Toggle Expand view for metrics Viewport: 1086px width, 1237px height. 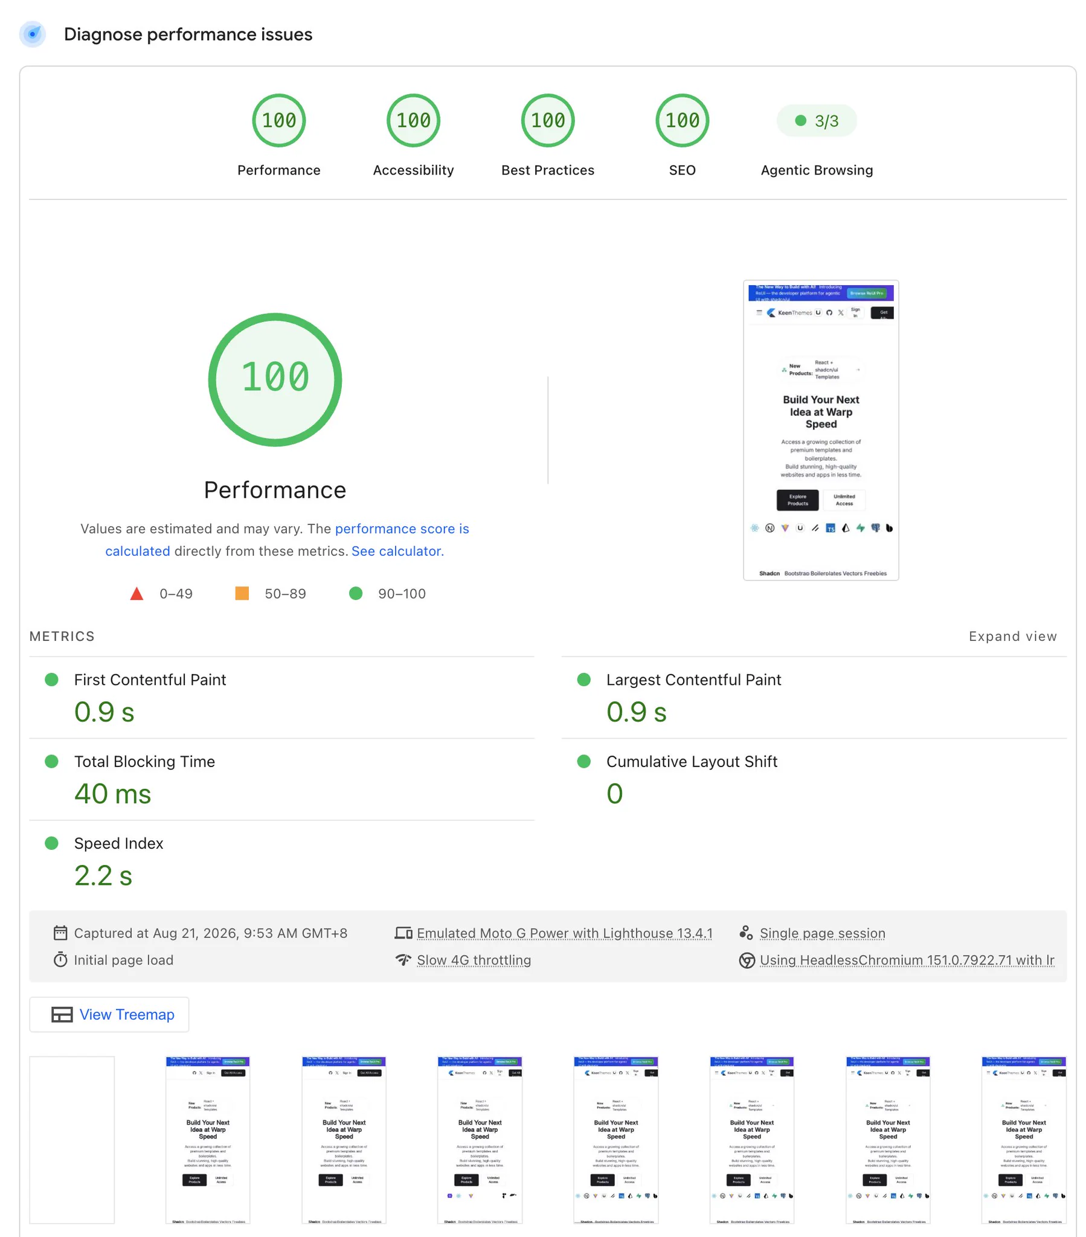(1012, 636)
